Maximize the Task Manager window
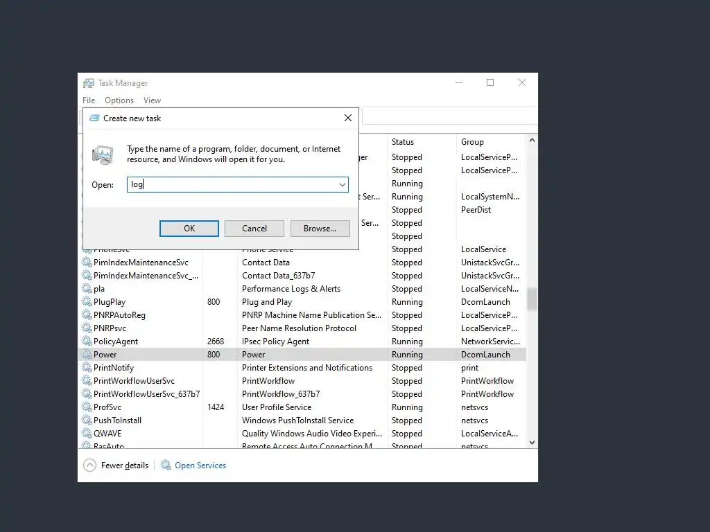 coord(490,82)
